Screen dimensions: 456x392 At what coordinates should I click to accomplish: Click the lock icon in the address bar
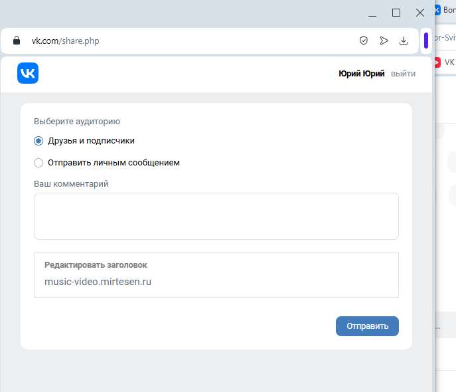tap(17, 41)
